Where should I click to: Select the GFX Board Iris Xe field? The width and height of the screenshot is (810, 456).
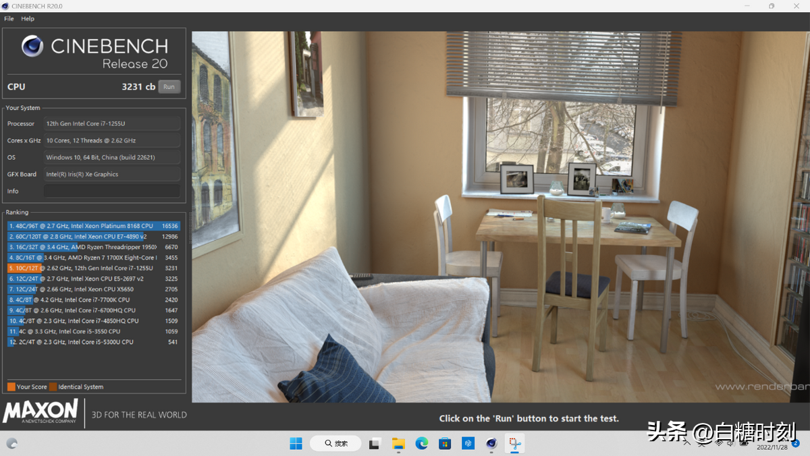[112, 174]
